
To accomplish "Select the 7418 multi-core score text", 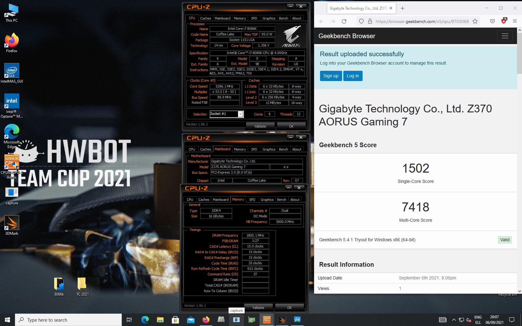I will pos(415,207).
